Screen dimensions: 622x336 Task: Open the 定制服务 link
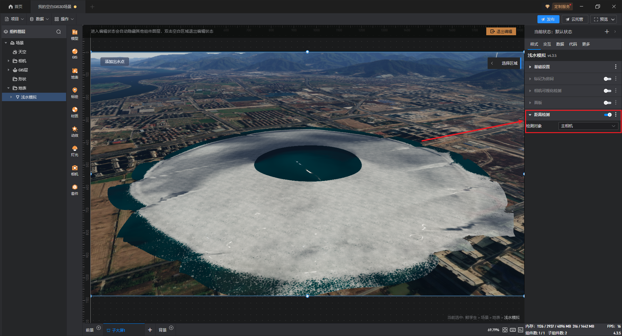point(562,6)
